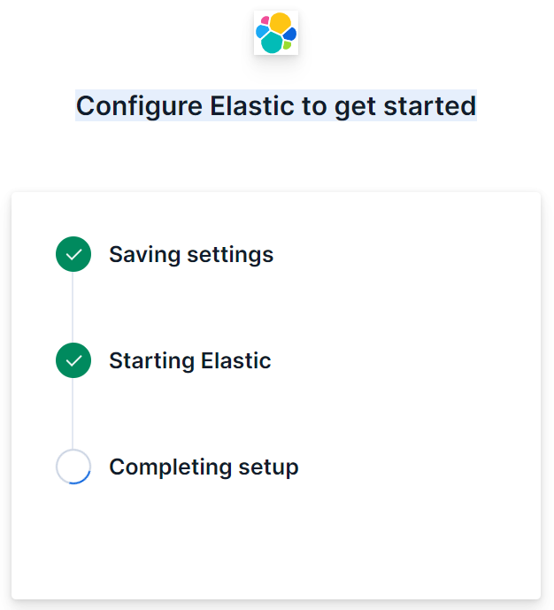
Task: Click the connector line below Saving settings
Action: (x=73, y=307)
